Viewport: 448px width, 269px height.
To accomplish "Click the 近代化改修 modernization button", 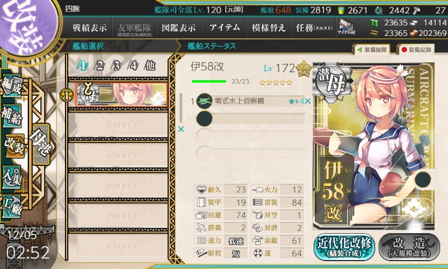I will click(344, 247).
